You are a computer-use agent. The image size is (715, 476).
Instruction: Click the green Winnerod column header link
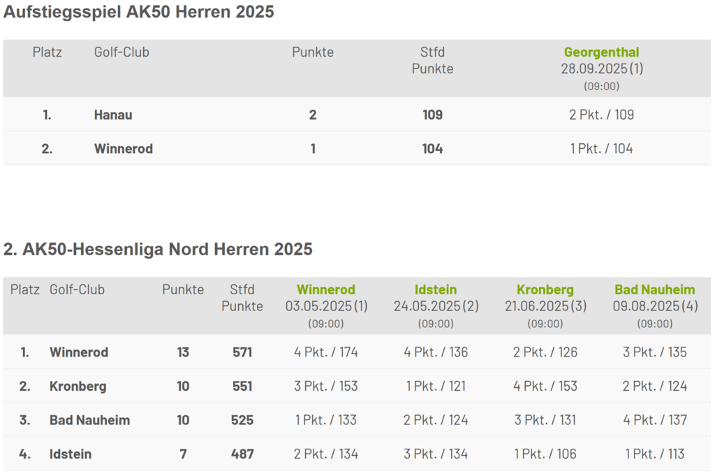(x=326, y=289)
